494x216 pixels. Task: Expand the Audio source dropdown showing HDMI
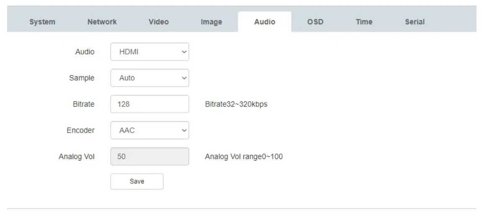[150, 52]
